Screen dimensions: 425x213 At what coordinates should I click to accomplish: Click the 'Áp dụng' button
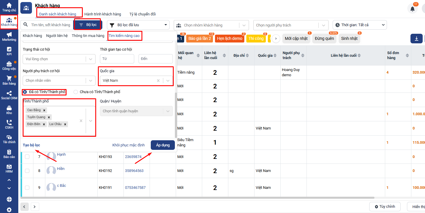click(163, 145)
